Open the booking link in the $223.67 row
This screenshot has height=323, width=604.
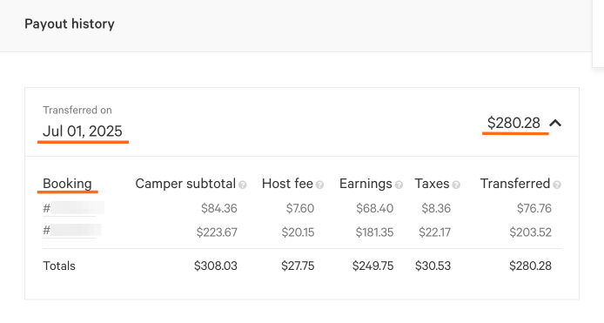(71, 231)
